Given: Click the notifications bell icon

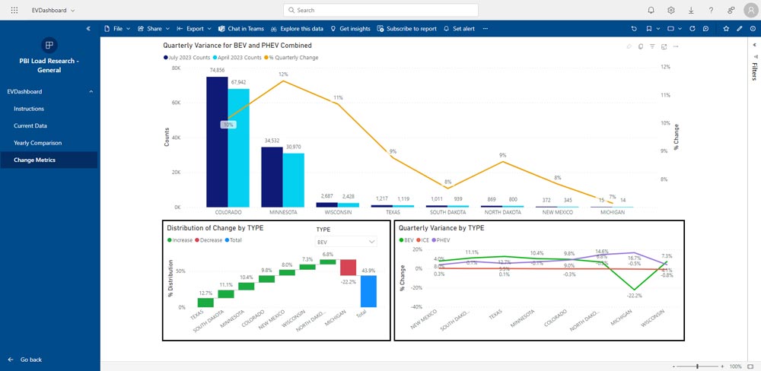Looking at the screenshot, I should click(651, 10).
